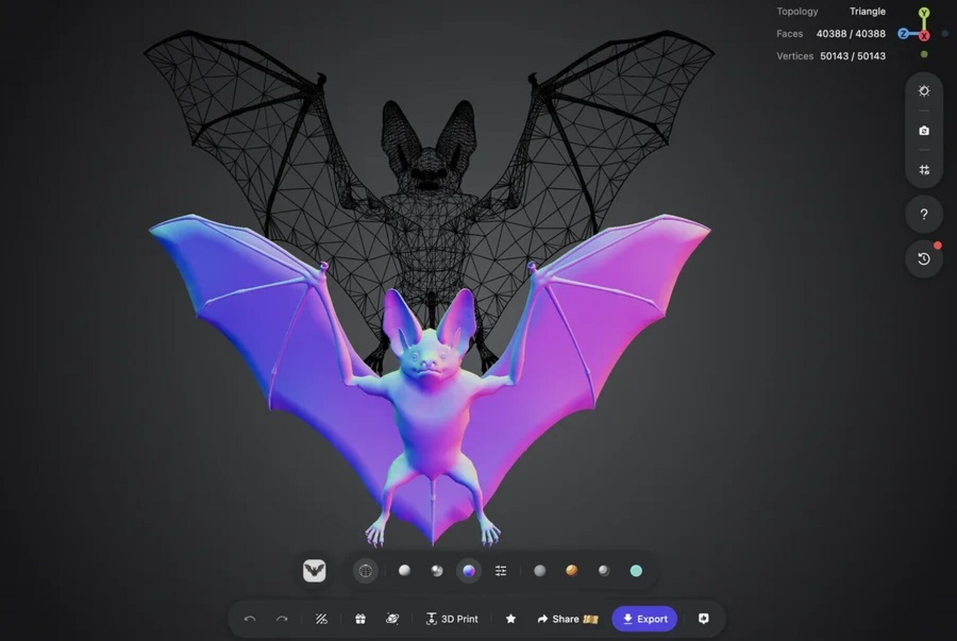
Task: Favorite the model with star icon
Action: tap(511, 619)
